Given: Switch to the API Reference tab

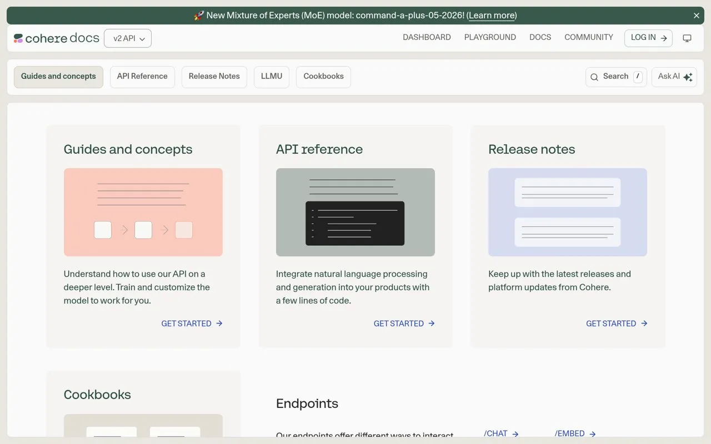Looking at the screenshot, I should pos(142,77).
